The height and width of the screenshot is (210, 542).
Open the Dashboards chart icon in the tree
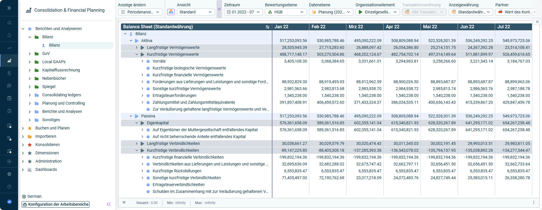pos(30,169)
